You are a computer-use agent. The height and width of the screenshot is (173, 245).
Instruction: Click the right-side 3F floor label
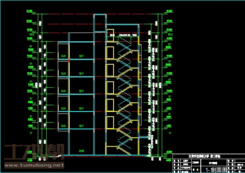tap(169, 97)
